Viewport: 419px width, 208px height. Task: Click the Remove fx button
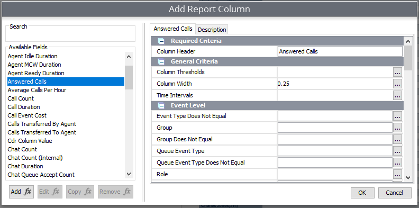click(115, 192)
